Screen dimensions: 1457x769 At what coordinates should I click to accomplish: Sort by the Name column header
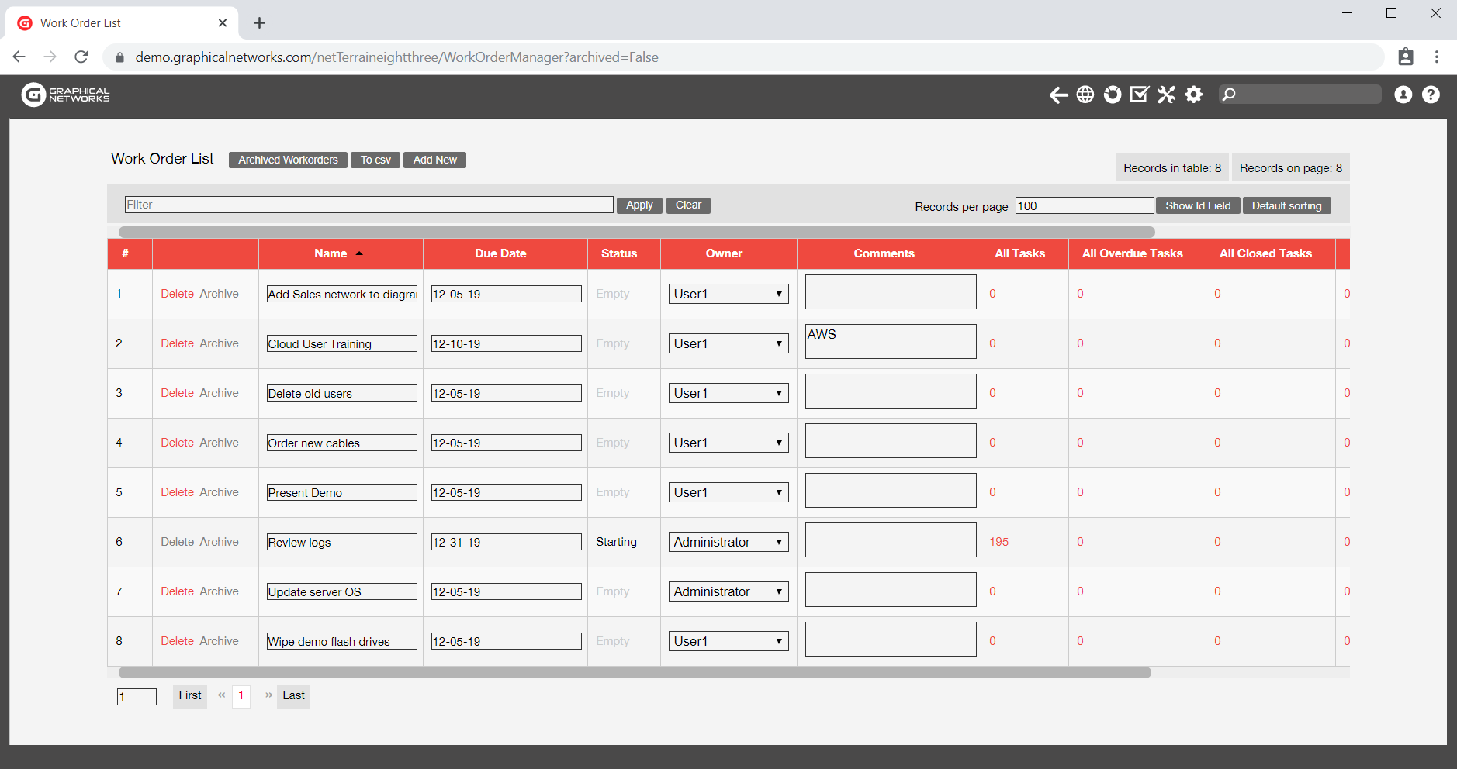pyautogui.click(x=331, y=253)
